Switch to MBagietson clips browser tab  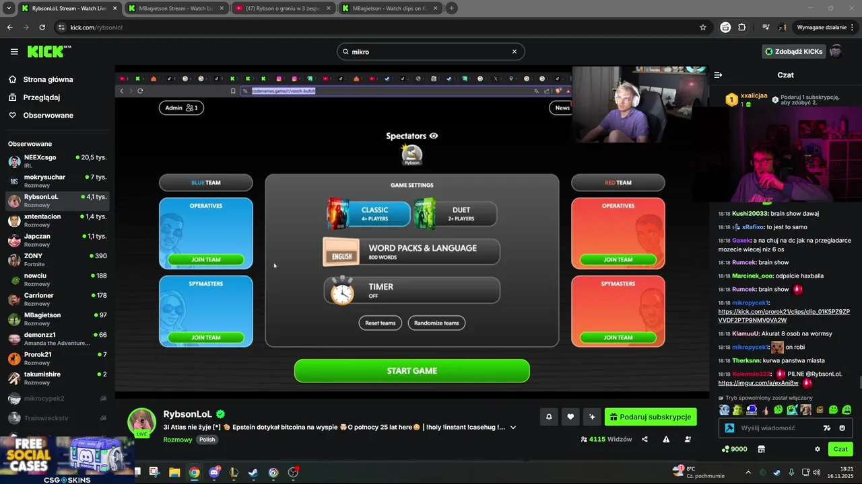(391, 8)
